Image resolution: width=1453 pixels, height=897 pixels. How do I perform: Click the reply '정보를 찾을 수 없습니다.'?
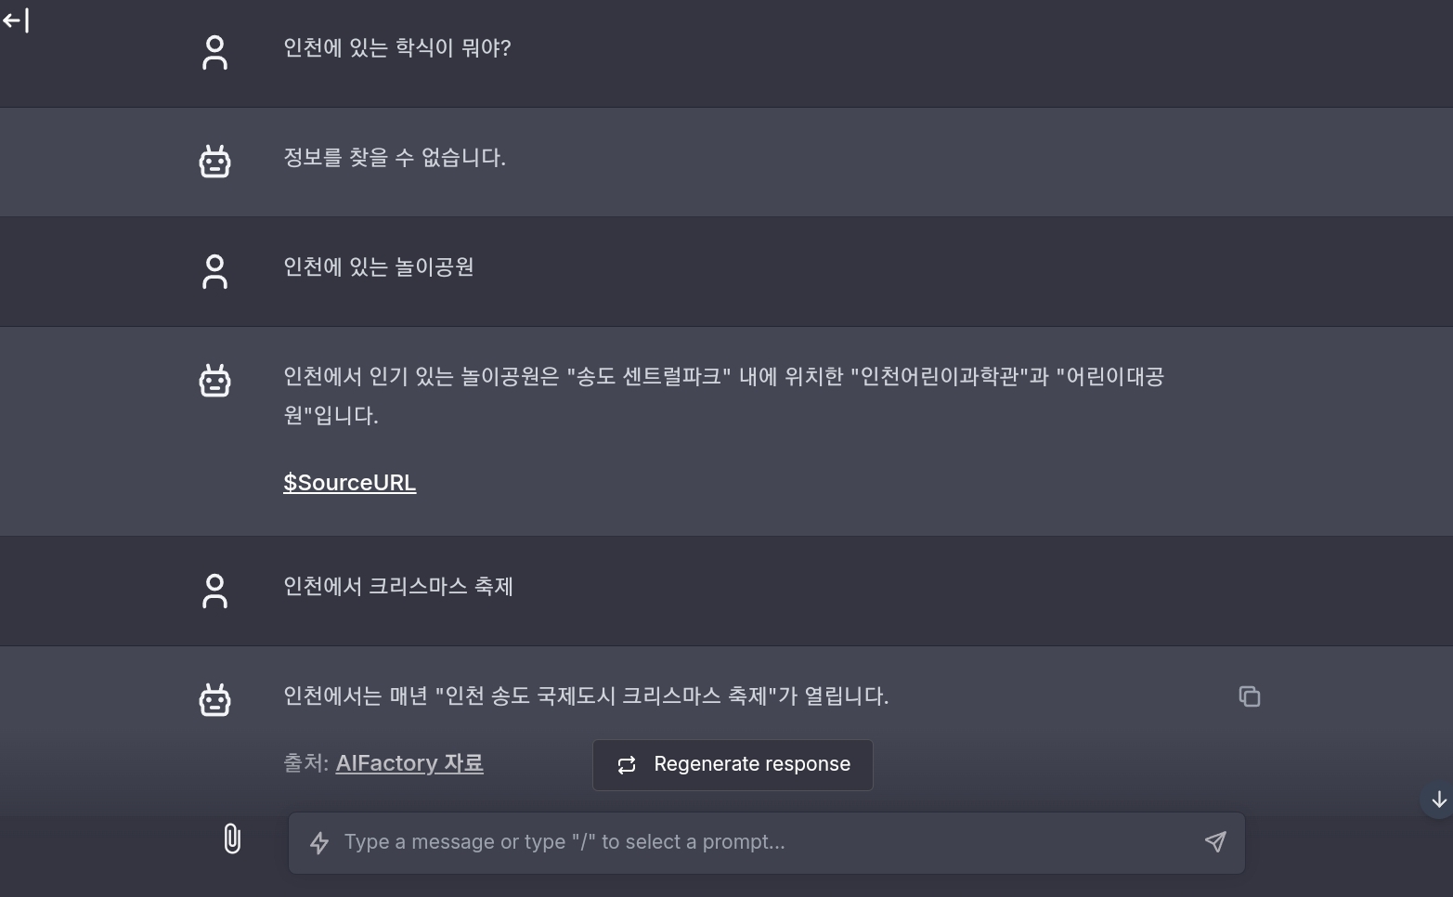[394, 158]
